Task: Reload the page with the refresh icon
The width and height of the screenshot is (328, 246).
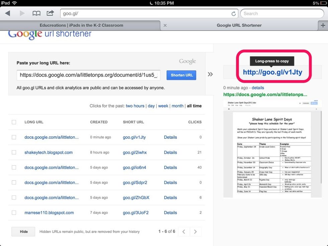Action: [x=234, y=14]
